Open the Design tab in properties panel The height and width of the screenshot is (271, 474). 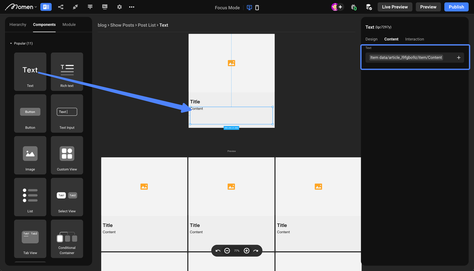point(371,39)
